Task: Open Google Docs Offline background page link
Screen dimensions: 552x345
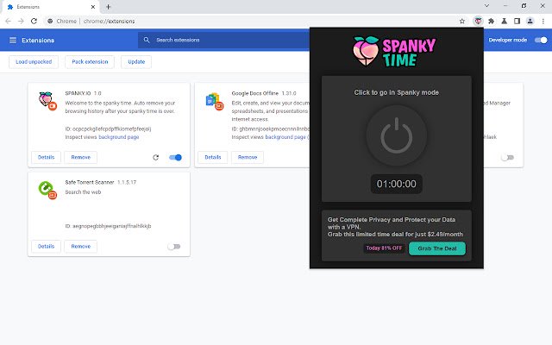Action: (x=285, y=137)
